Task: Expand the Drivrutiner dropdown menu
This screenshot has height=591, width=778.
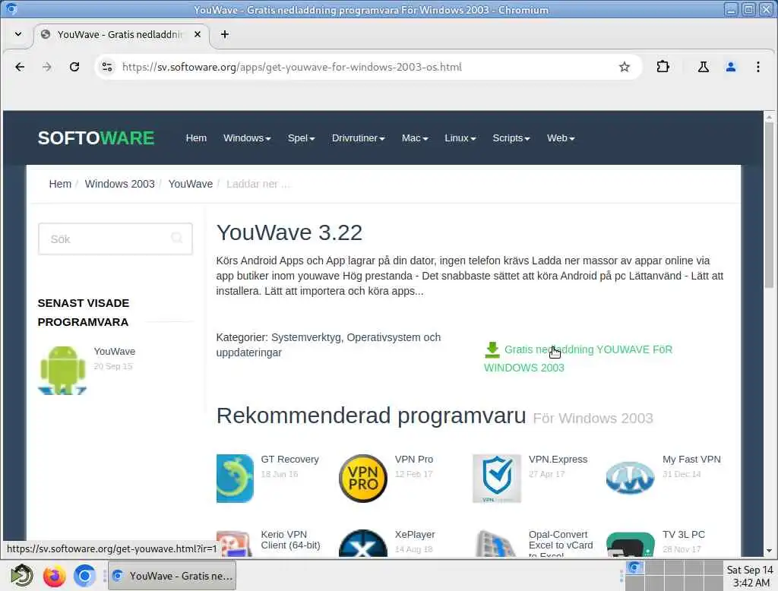Action: [x=359, y=138]
